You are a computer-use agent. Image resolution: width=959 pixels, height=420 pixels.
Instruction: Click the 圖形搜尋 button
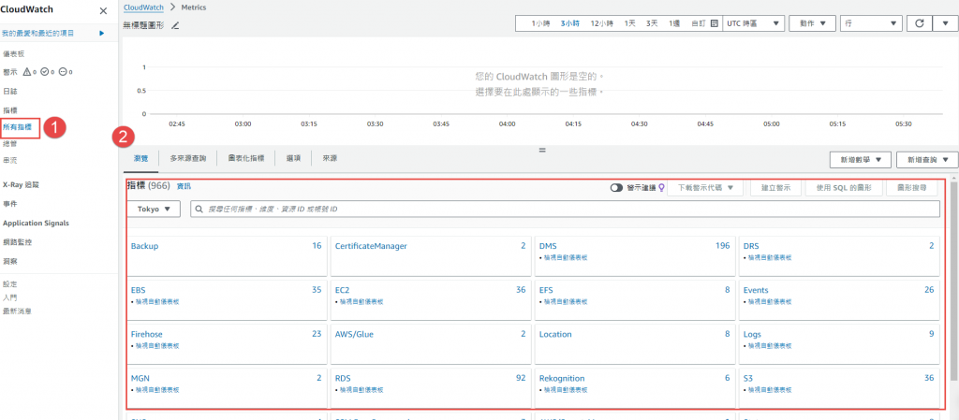click(911, 188)
